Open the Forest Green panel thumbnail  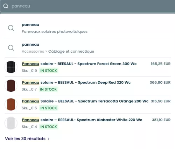click(11, 67)
